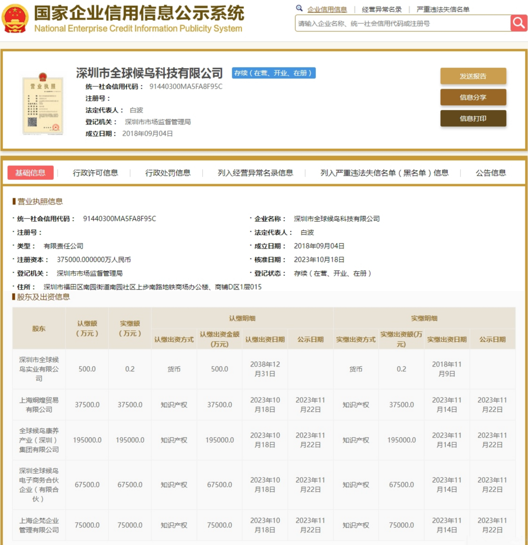
Task: Click the 股东及出资信息 section heading
Action: 43,297
